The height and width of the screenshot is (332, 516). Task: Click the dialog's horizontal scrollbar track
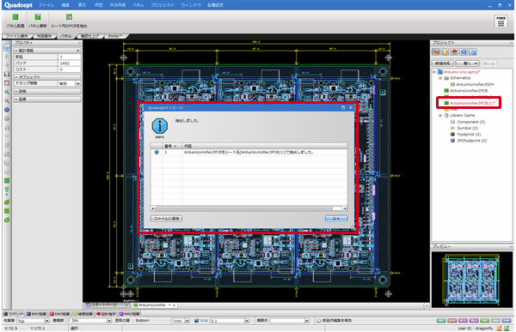coord(249,208)
